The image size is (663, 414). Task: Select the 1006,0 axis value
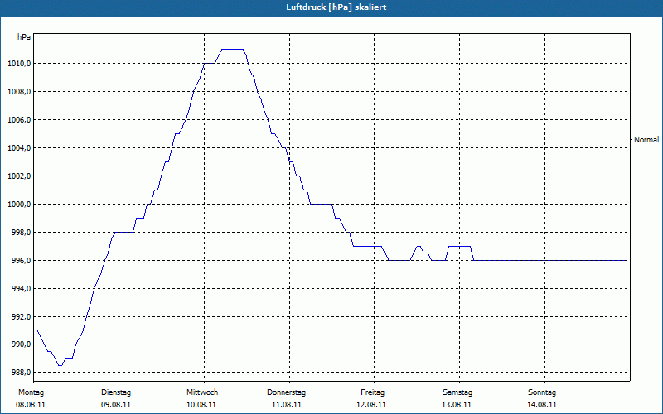(x=19, y=120)
